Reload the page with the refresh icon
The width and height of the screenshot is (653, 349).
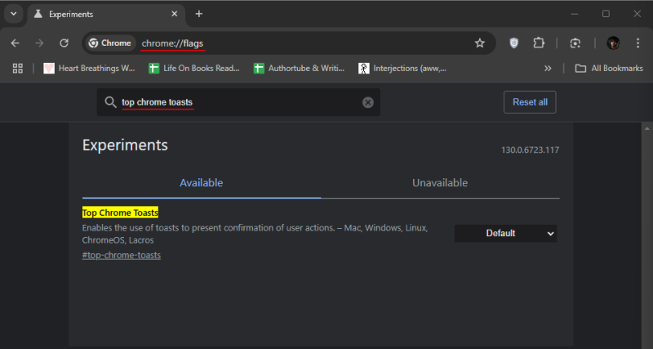click(x=64, y=43)
